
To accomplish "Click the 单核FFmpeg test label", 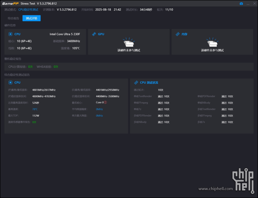I will click(x=141, y=103).
